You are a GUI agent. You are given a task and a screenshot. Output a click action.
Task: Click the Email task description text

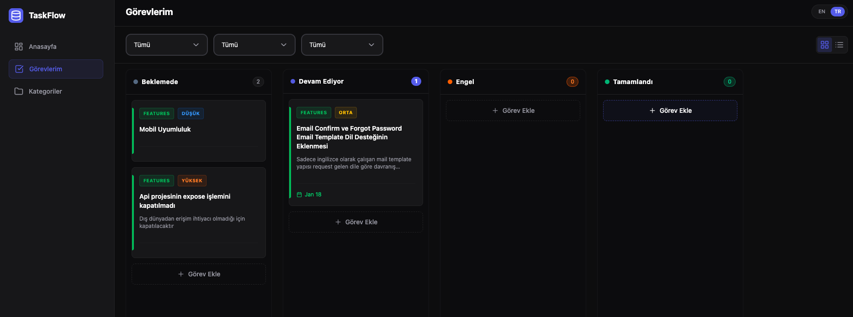tap(354, 163)
